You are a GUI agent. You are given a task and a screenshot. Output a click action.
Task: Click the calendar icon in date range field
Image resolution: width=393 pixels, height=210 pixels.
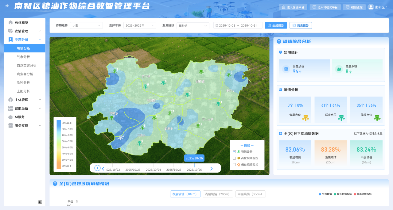click(217, 25)
